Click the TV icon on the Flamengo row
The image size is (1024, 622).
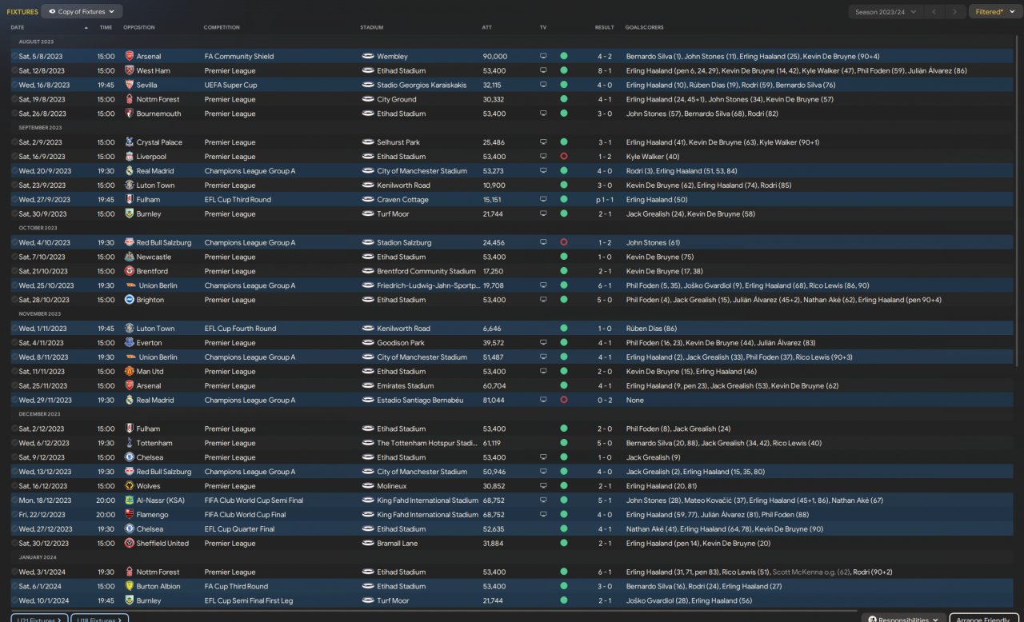point(543,515)
